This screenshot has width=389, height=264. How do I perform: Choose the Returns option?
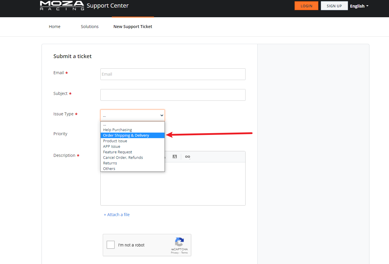pyautogui.click(x=110, y=163)
